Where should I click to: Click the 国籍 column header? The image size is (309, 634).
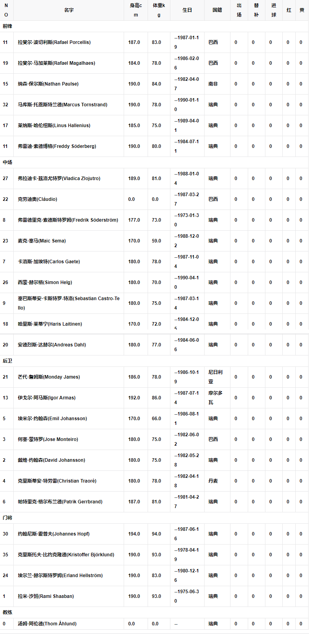tap(217, 10)
